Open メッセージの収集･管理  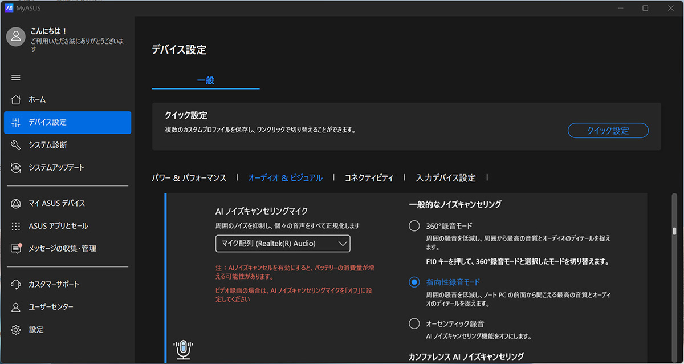click(67, 249)
